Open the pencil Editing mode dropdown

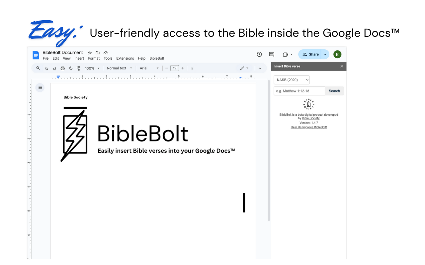244,68
